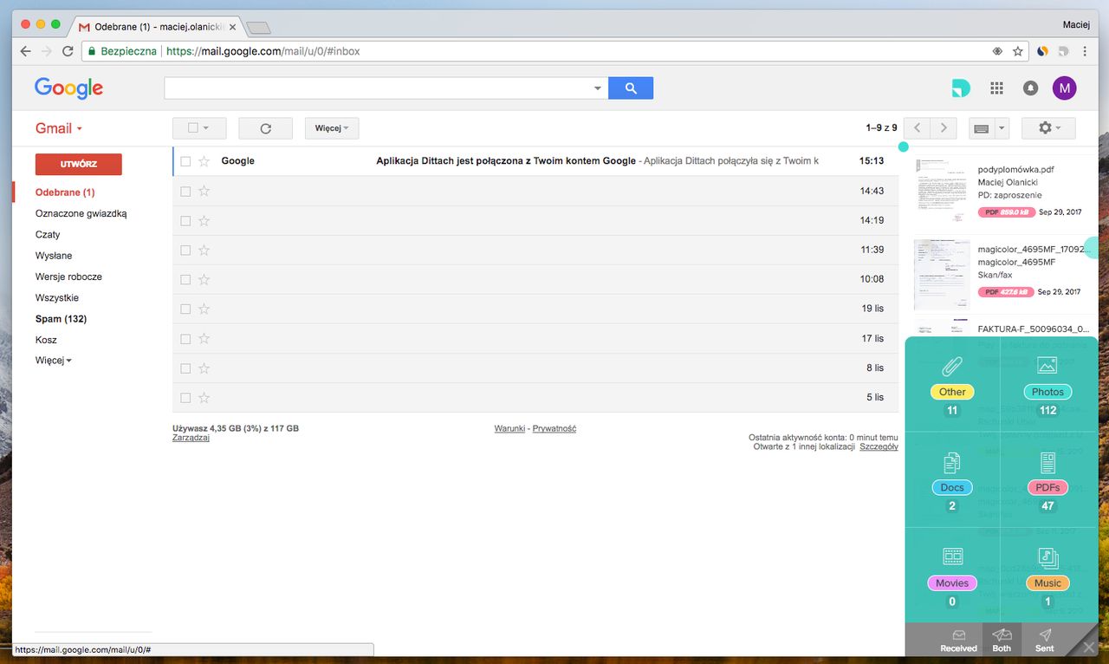Reload the page in Chrome
Viewport: 1109px width, 664px height.
click(68, 51)
